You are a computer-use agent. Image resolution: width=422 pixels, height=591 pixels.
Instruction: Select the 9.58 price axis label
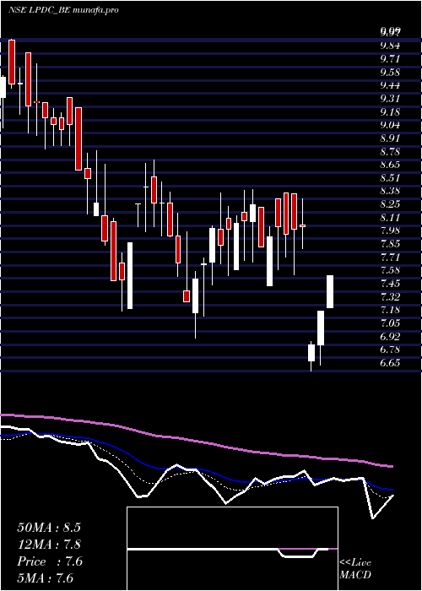(390, 72)
